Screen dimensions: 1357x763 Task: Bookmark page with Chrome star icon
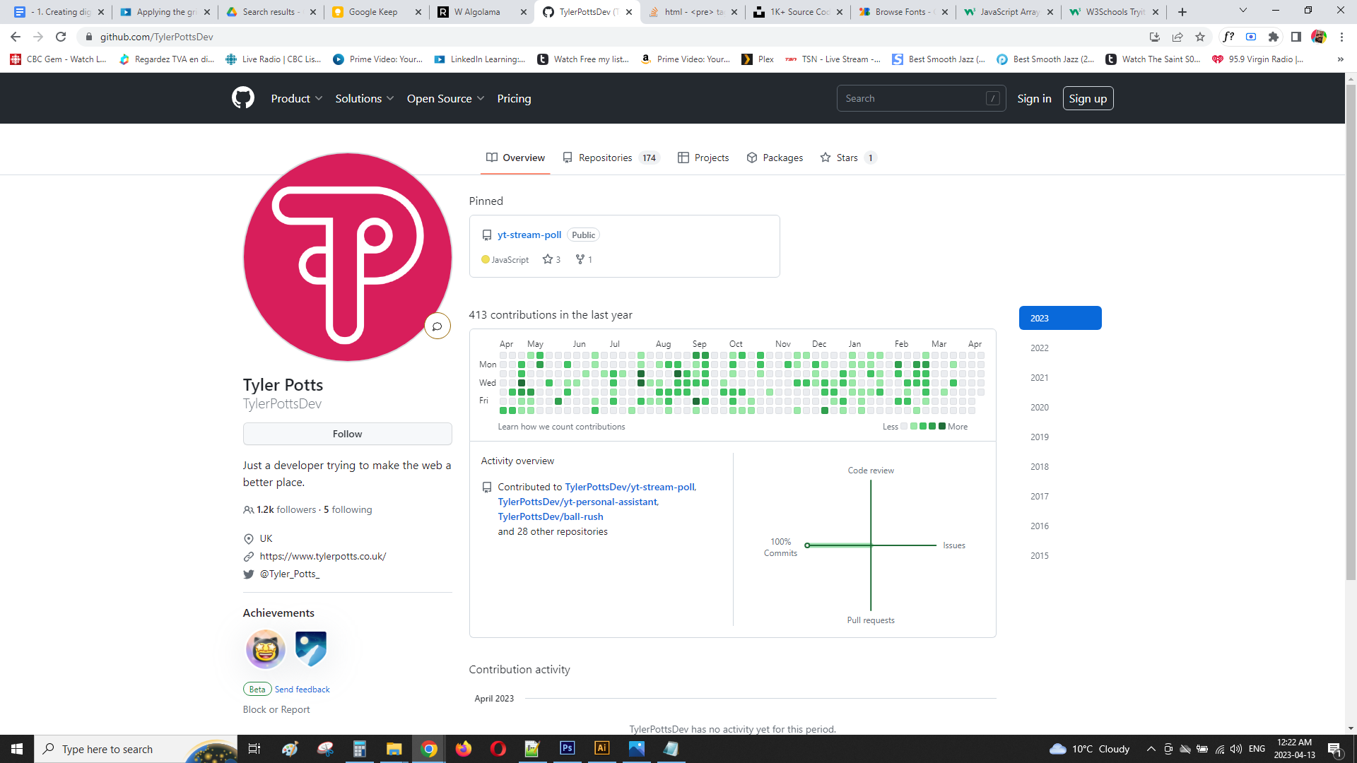[1200, 37]
